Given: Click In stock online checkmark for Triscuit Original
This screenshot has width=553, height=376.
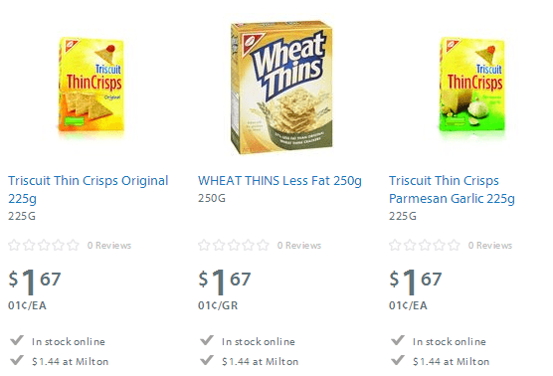Looking at the screenshot, I should (x=17, y=340).
